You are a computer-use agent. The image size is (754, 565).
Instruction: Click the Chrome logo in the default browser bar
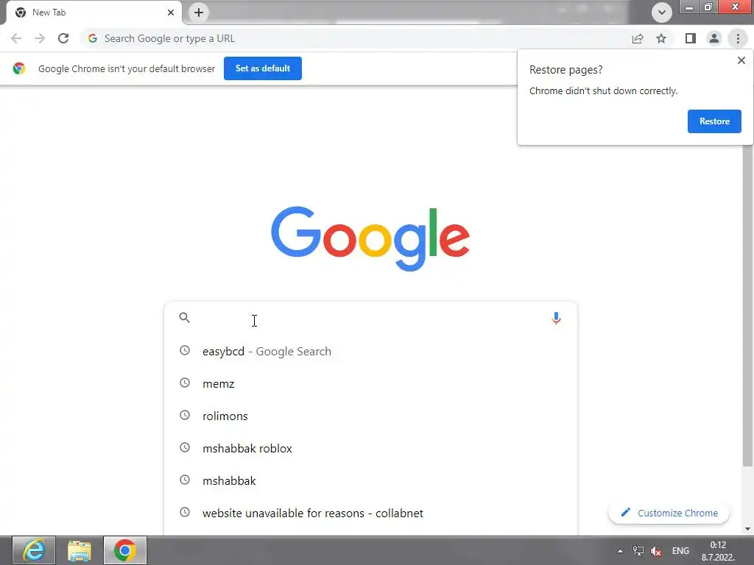[18, 68]
